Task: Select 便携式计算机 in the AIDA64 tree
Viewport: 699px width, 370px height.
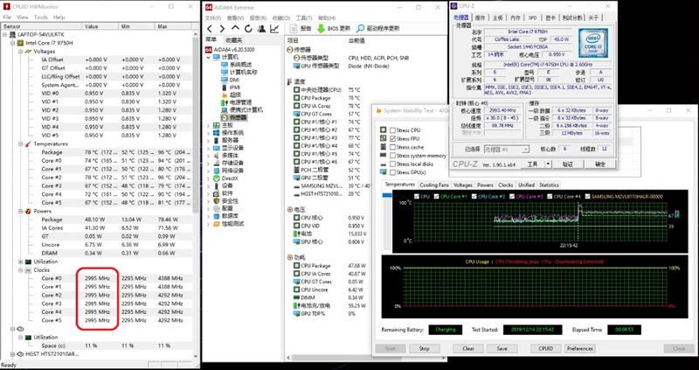Action: click(x=242, y=110)
